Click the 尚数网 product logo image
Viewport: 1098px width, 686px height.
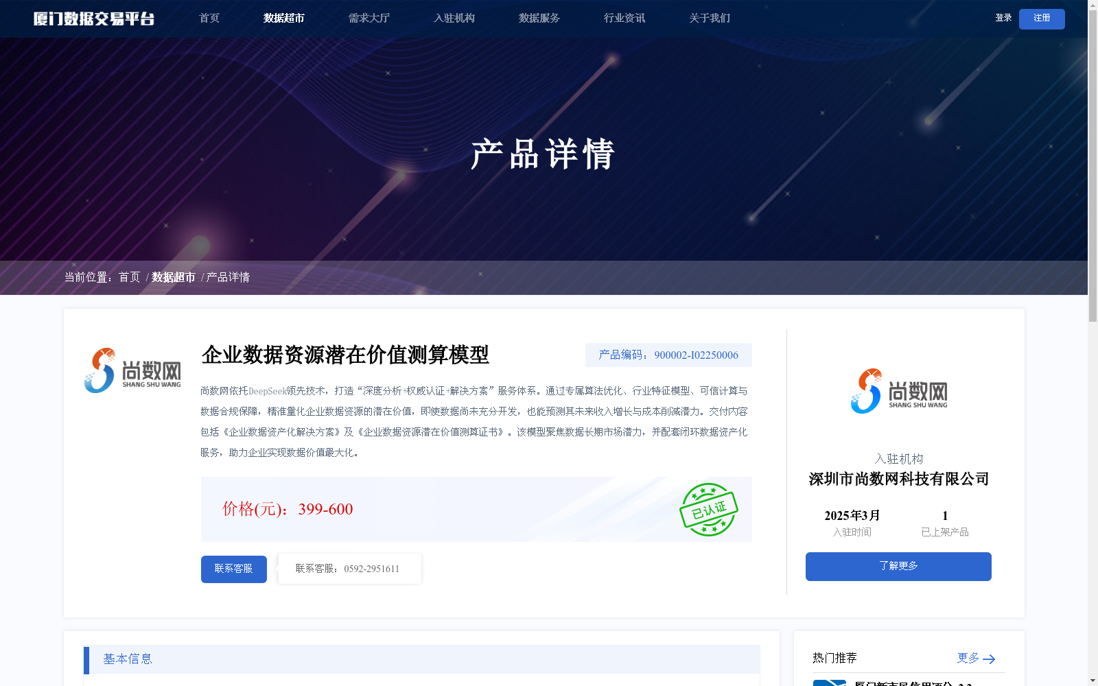coord(132,370)
